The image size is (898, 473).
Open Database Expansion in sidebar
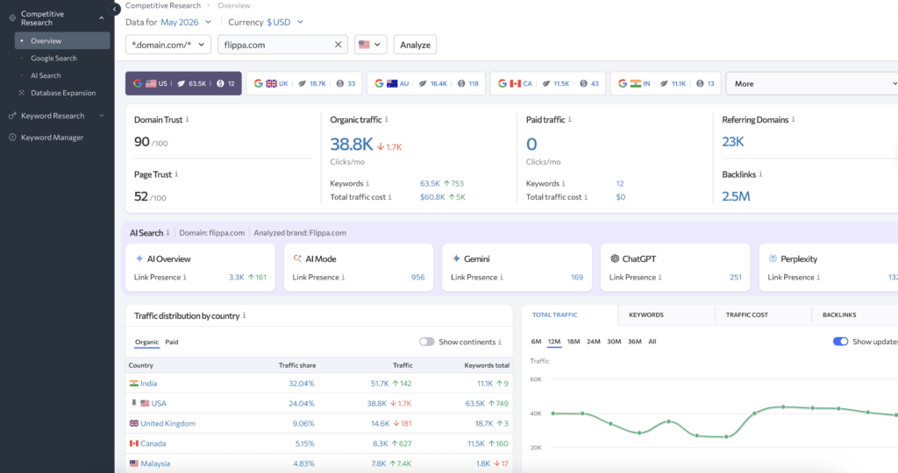click(x=62, y=93)
